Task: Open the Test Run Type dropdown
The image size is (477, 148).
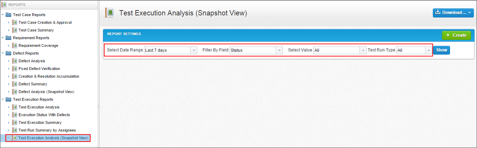Action: pyautogui.click(x=428, y=50)
